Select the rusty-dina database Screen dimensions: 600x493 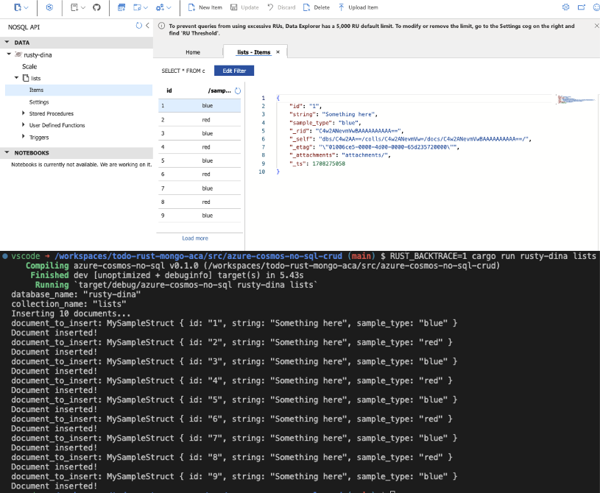38,54
